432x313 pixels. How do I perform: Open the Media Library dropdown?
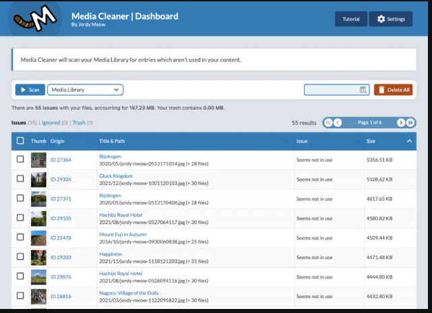point(86,90)
